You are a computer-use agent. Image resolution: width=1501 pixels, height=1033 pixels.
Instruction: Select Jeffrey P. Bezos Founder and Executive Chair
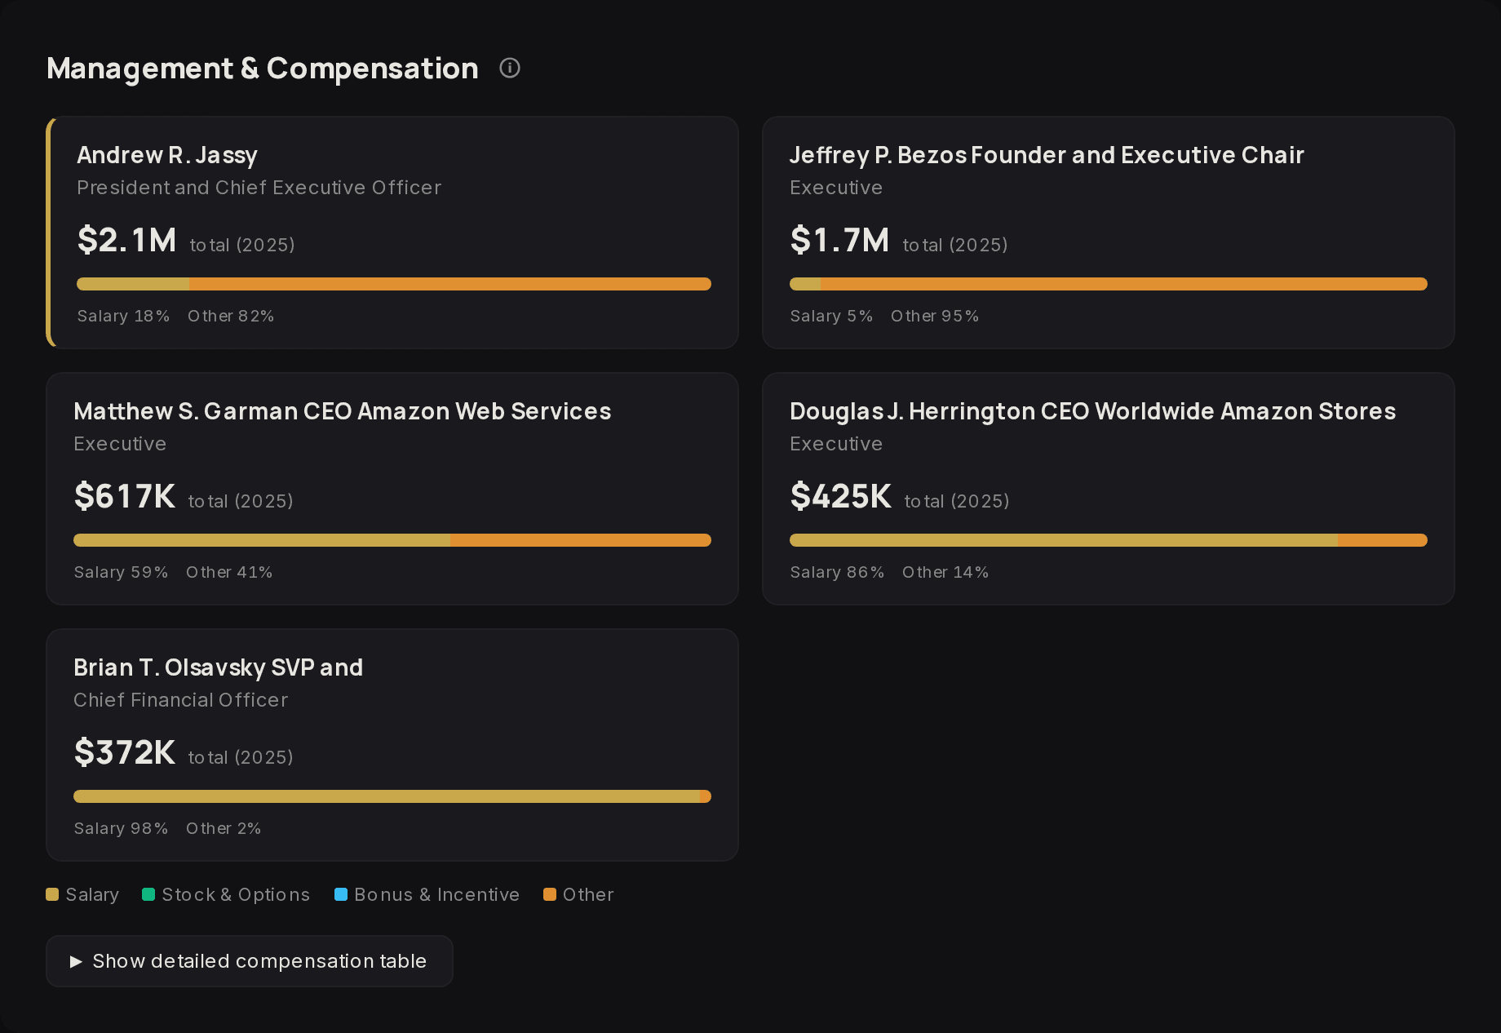click(x=1047, y=155)
